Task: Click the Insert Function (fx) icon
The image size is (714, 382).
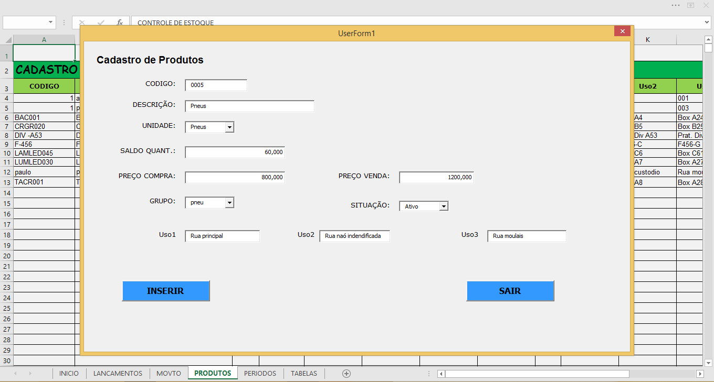Action: (119, 23)
